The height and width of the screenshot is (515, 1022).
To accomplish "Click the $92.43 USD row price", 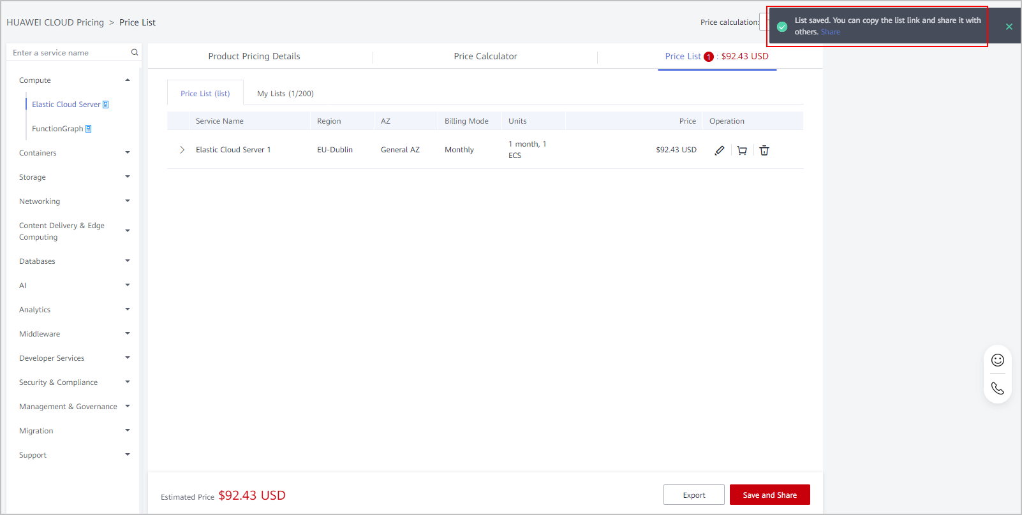I will click(676, 150).
